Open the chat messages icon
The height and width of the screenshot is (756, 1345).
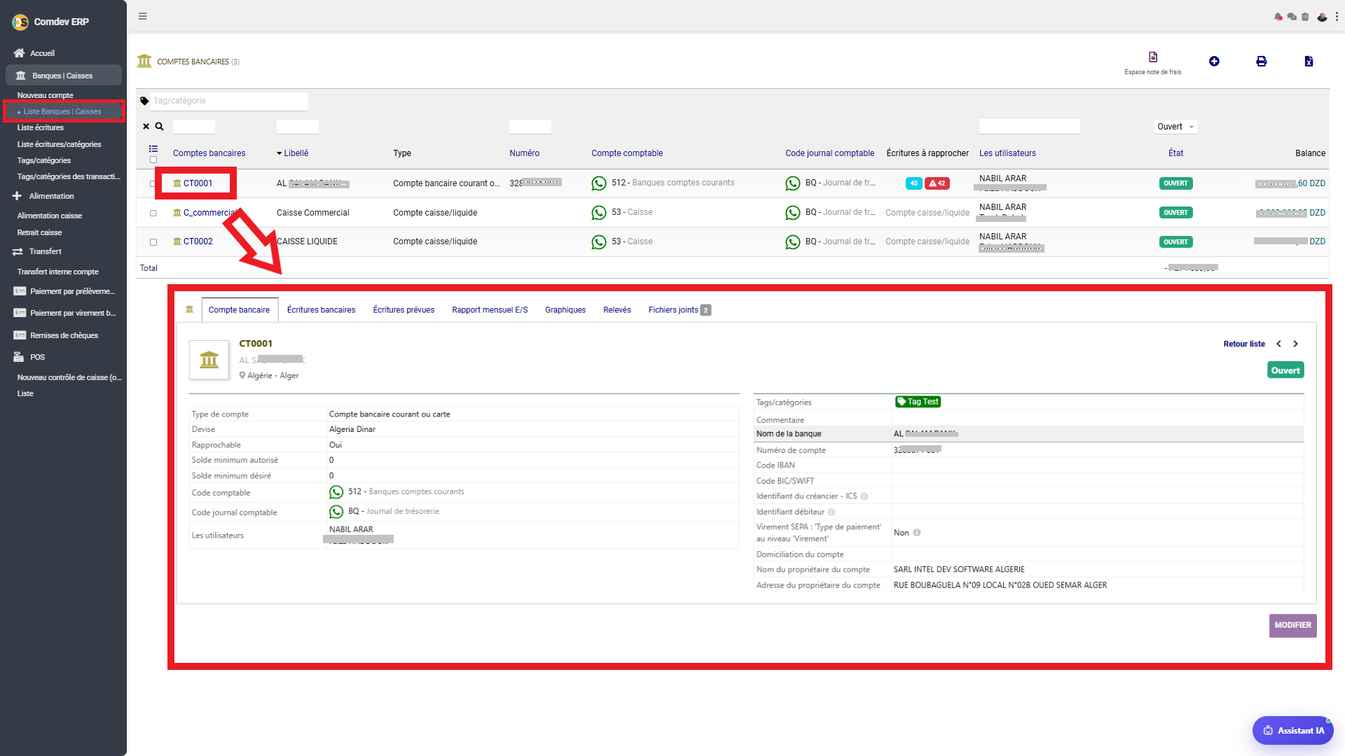click(1292, 17)
